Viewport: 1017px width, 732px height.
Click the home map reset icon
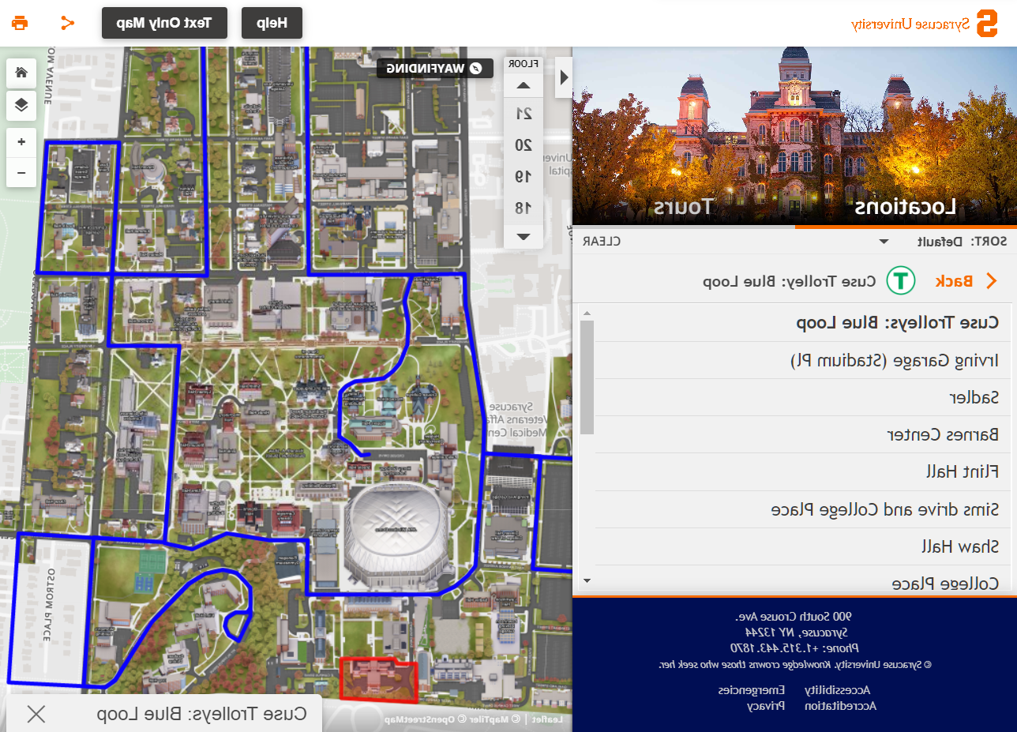[21, 73]
